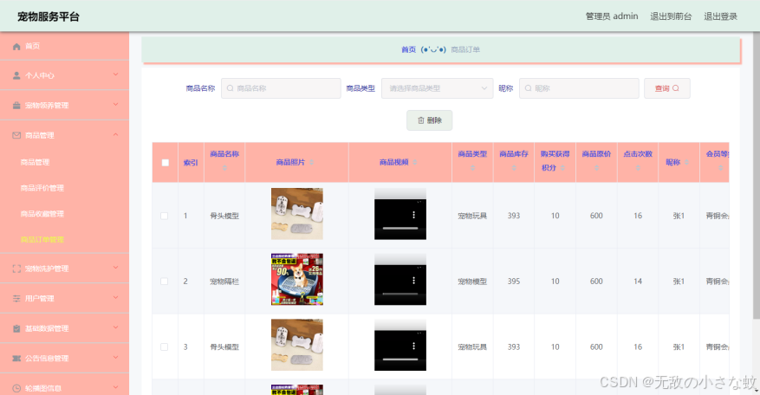Click the 宠物隔栏 product name cell
Screen dimensions: 760x395
tap(224, 282)
